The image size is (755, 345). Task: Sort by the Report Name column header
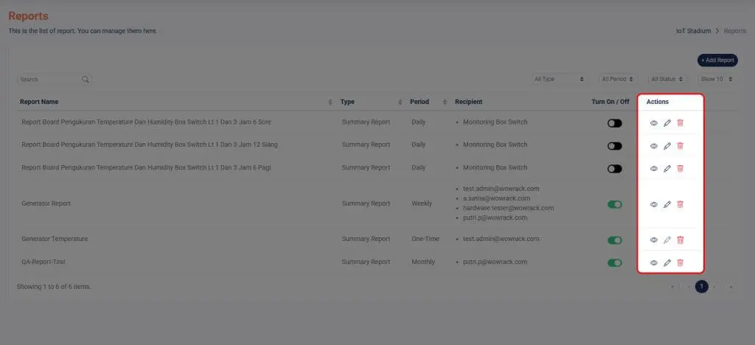(x=40, y=102)
